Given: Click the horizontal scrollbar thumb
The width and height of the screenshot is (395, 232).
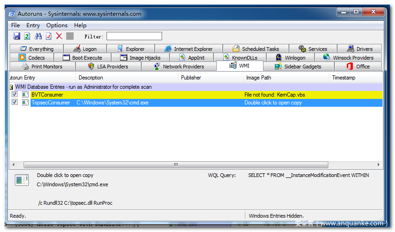Looking at the screenshot, I should click(x=176, y=165).
